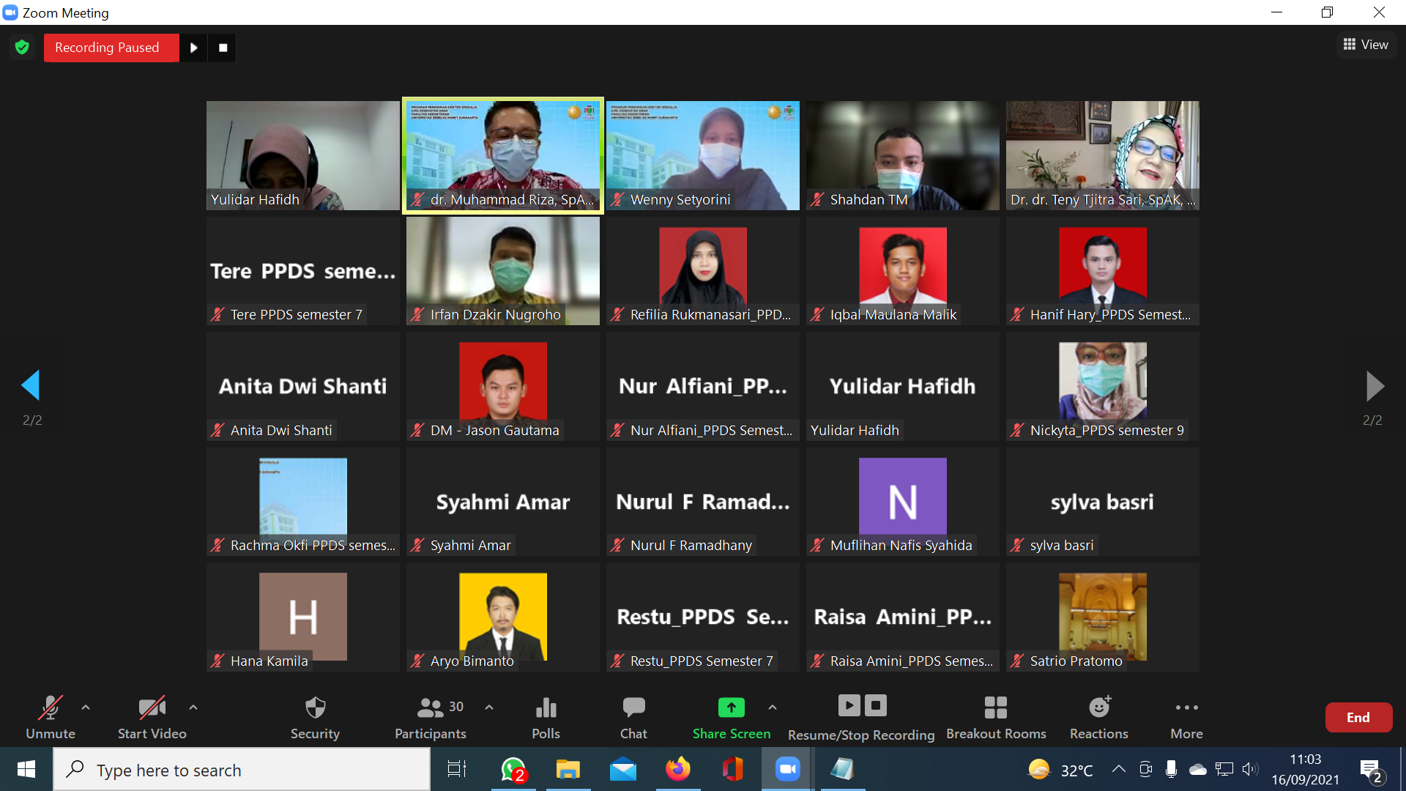Open the Participants panel
Screen dimensions: 1406x791
click(x=431, y=716)
